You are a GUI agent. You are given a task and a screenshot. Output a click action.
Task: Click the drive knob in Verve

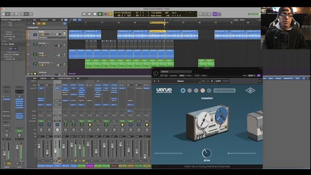[x=207, y=153]
